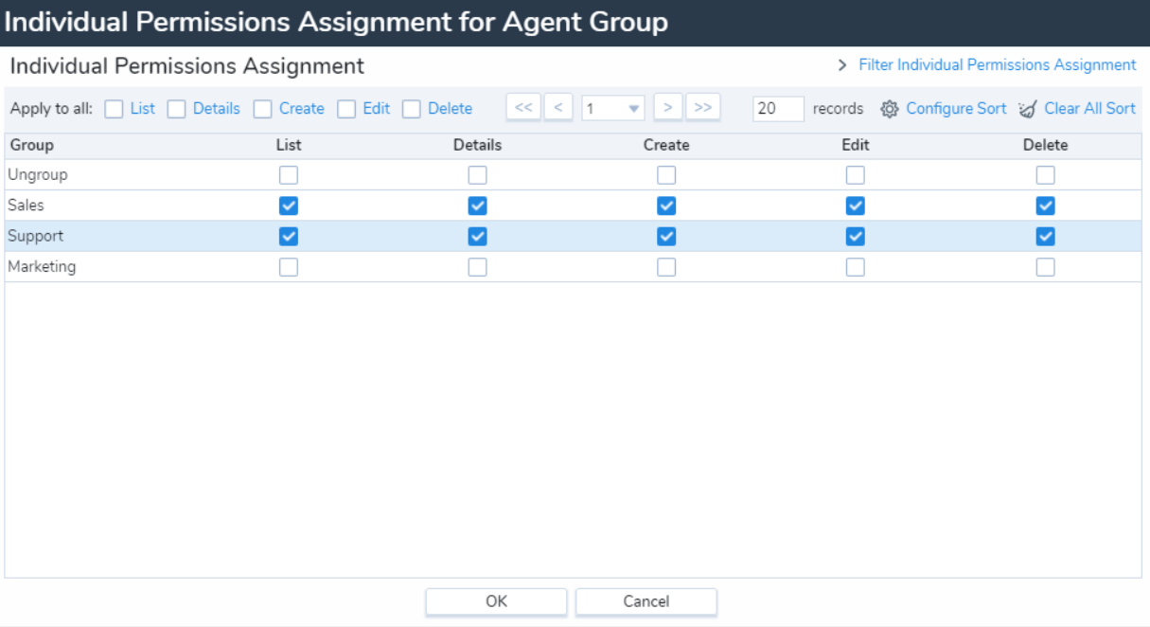Screen dimensions: 1150x627
Task: Uncheck List permission for Support
Action: pos(289,236)
